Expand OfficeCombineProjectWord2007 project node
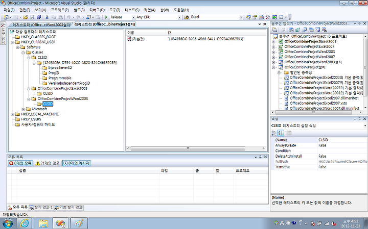368x229 pixels. [x=273, y=57]
